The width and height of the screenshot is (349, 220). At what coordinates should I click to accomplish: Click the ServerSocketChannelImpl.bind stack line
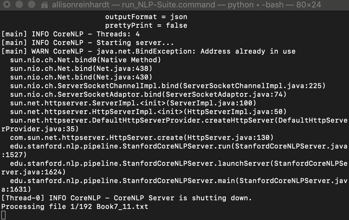coord(167,86)
